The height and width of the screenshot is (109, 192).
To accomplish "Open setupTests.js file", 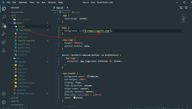I will click(x=23, y=86).
